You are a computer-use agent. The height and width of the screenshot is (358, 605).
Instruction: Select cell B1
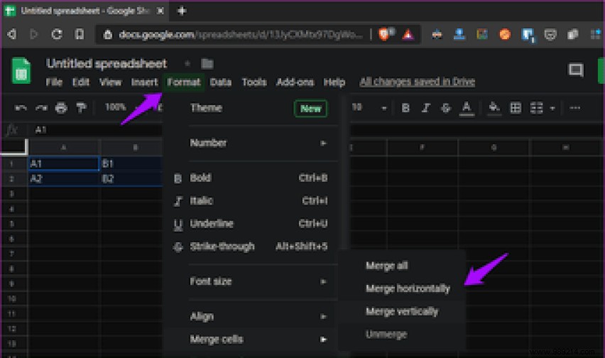tap(131, 163)
